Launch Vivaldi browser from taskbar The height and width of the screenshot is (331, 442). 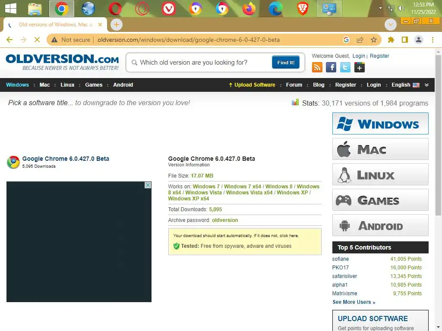coord(169,9)
